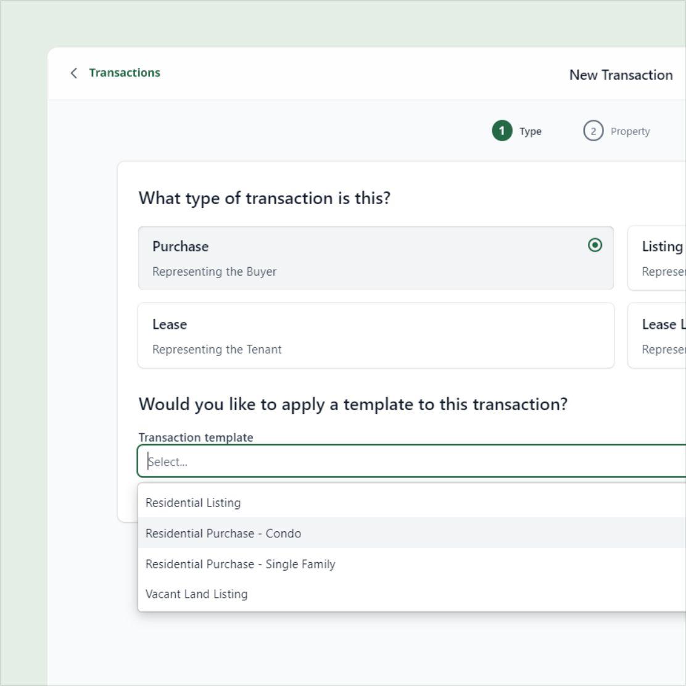The height and width of the screenshot is (686, 686).
Task: Click the step 1 Type indicator
Action: (x=517, y=131)
